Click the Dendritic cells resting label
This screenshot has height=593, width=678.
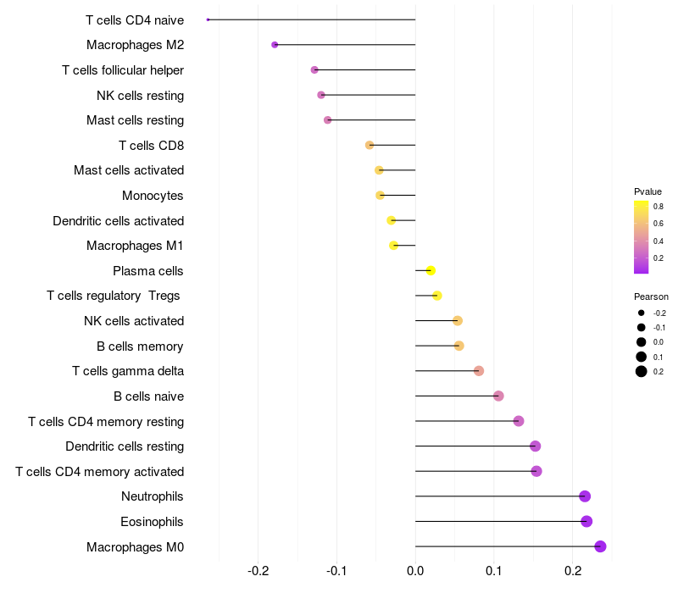click(125, 446)
